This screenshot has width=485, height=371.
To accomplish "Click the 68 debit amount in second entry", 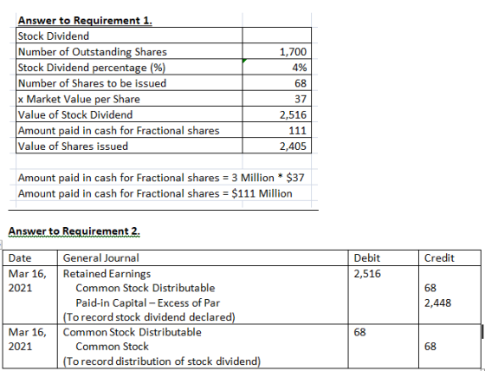I will tap(359, 332).
